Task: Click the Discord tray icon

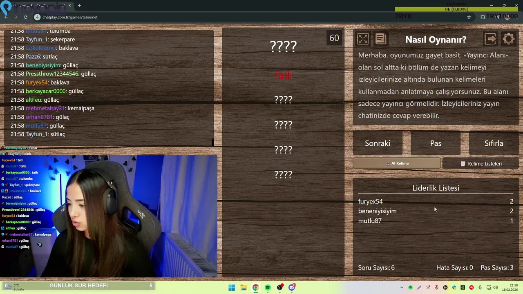Action: (428, 287)
